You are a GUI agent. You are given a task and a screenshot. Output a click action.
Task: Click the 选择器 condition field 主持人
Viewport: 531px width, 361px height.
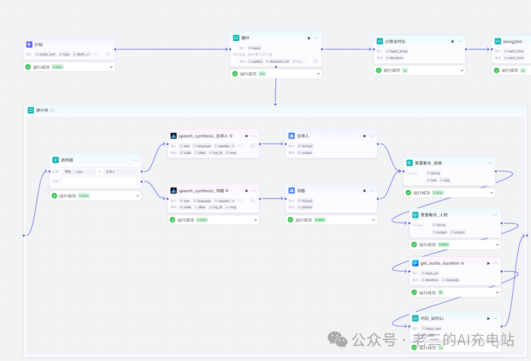click(120, 172)
